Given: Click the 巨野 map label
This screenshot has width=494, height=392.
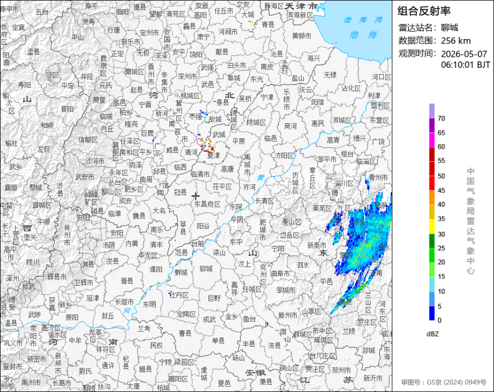Looking at the screenshot, I should (x=214, y=297).
